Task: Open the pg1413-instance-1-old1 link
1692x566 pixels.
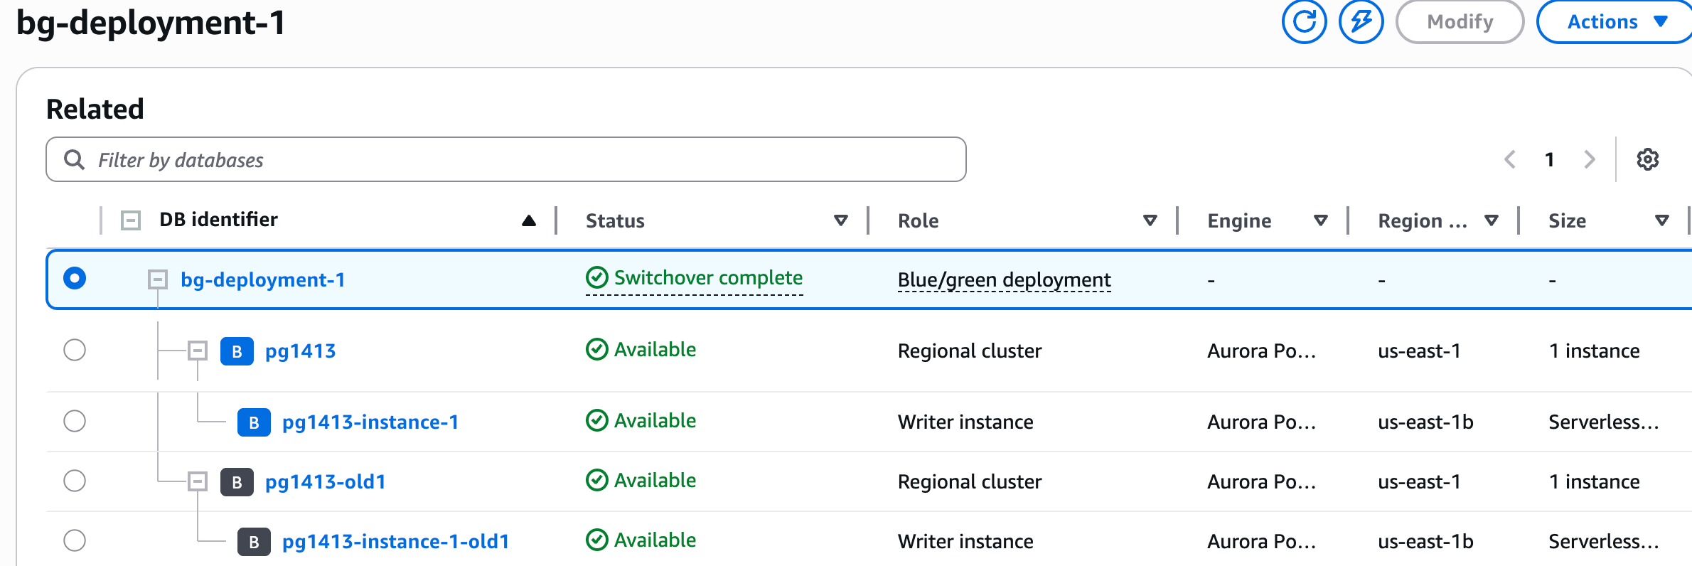Action: click(x=395, y=542)
